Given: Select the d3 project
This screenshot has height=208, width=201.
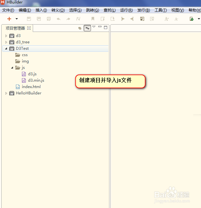Looking at the screenshot, I should click(x=18, y=36).
